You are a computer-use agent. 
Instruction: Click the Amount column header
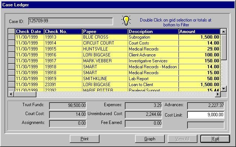(199, 32)
